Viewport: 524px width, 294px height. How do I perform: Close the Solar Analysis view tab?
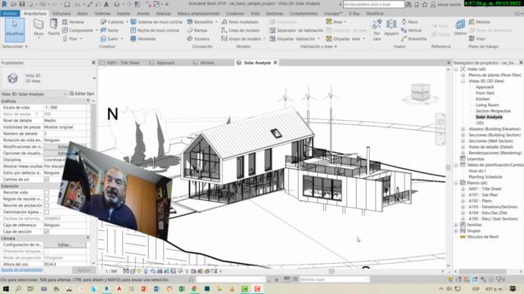click(276, 63)
